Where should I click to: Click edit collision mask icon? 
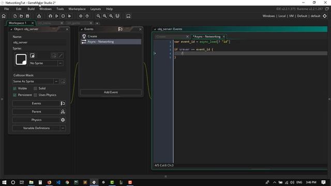pos(63,82)
